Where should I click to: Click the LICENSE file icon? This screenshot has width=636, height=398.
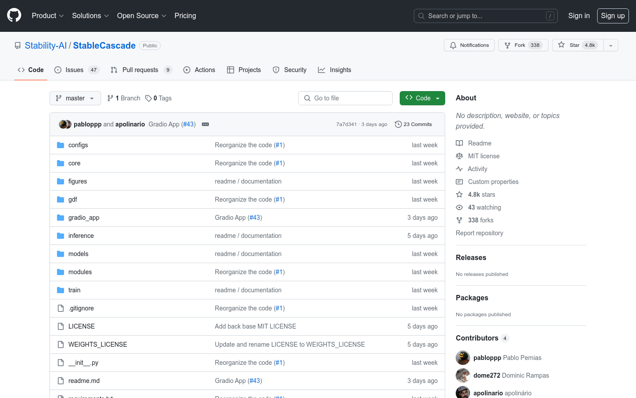tap(61, 326)
